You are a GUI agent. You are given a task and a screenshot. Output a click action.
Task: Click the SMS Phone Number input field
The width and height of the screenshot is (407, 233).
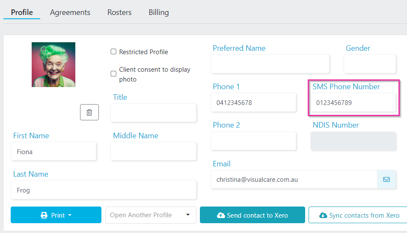pos(353,102)
